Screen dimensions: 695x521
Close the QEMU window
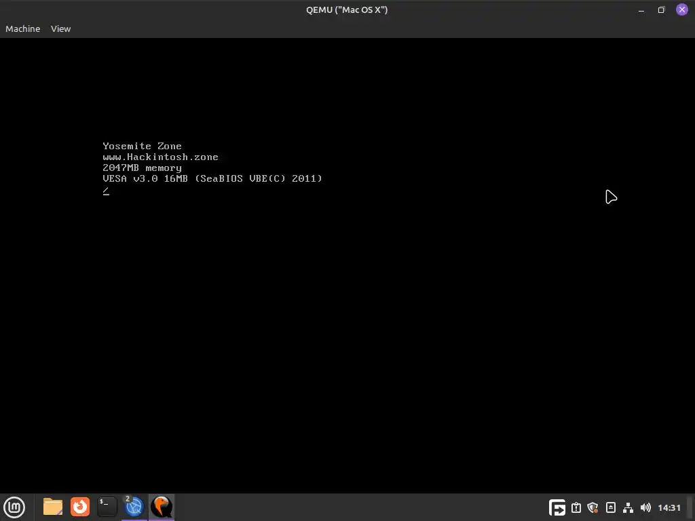[681, 9]
